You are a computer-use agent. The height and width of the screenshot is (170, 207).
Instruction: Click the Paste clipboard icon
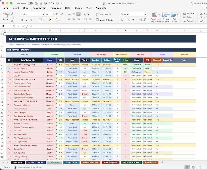(x=5, y=15)
